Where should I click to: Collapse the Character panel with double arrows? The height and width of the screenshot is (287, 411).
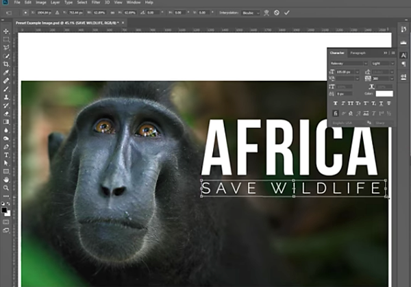(x=385, y=53)
